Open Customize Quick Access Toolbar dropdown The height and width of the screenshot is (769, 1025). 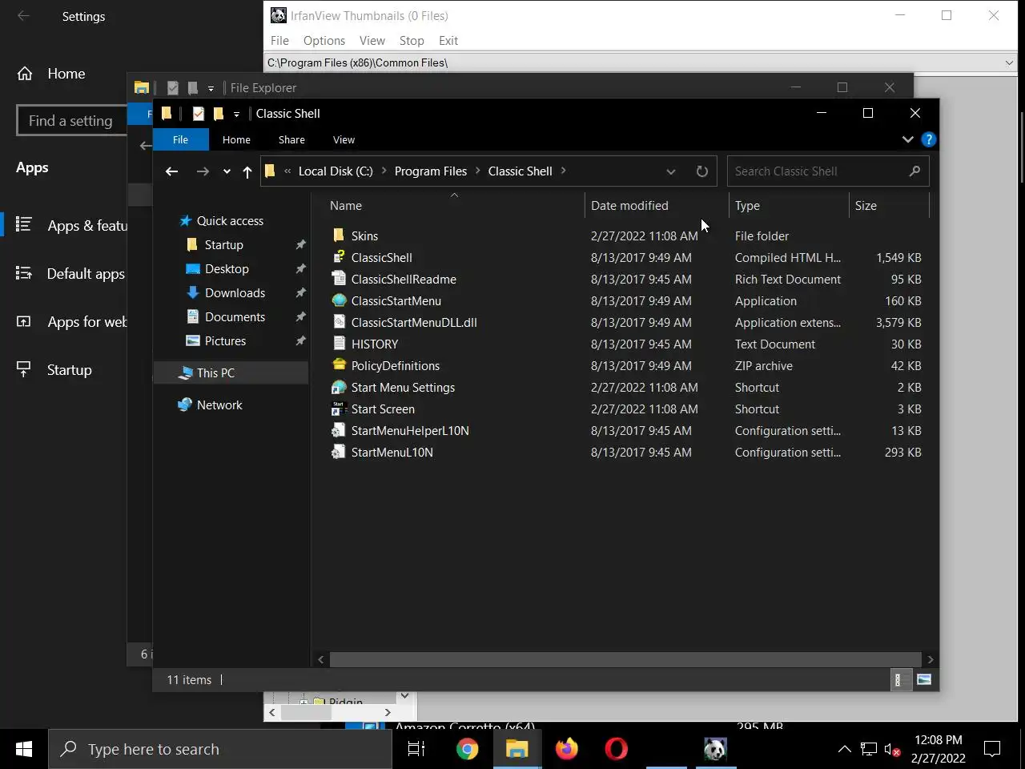[236, 114]
